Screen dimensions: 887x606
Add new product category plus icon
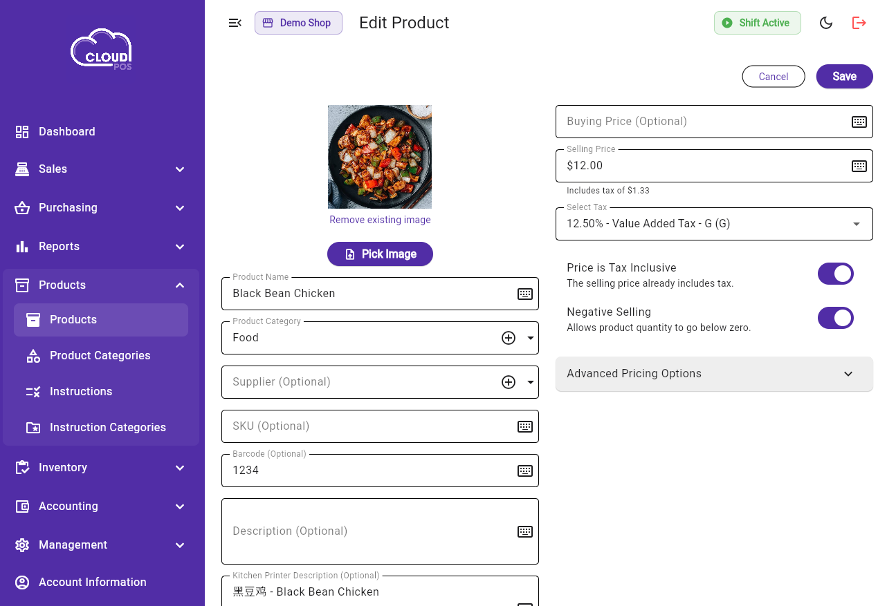[x=509, y=338]
